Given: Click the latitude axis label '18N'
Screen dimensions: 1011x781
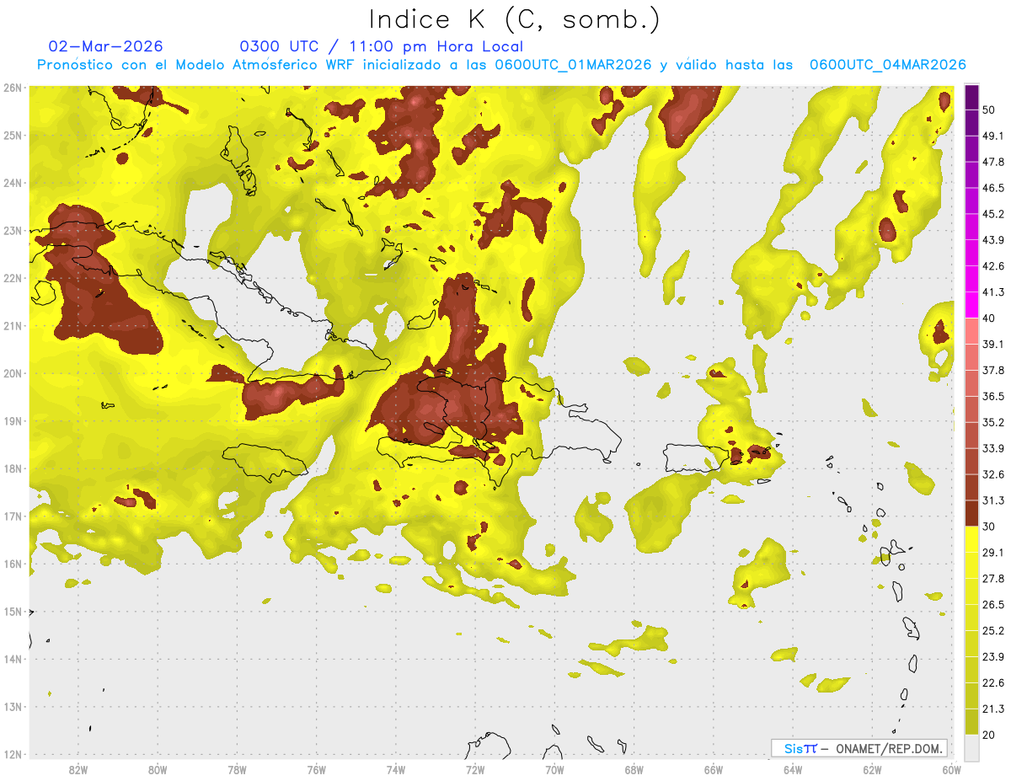Looking at the screenshot, I should click(13, 468).
